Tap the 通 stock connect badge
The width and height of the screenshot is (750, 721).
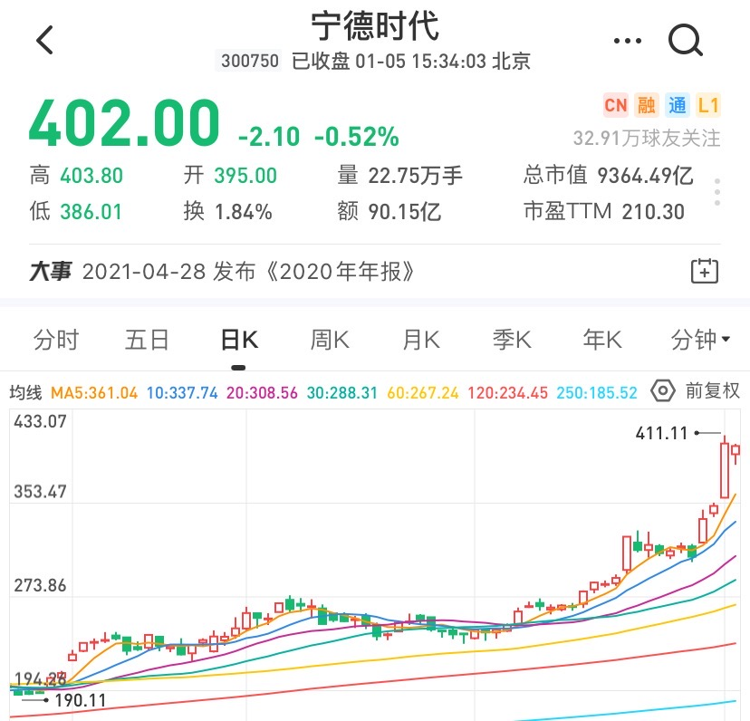pyautogui.click(x=677, y=105)
